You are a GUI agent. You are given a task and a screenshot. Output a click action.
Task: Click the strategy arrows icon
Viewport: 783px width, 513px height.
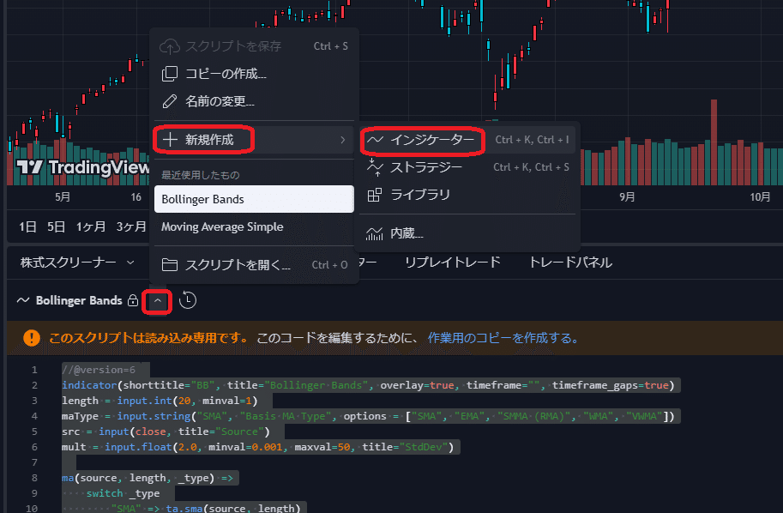375,167
